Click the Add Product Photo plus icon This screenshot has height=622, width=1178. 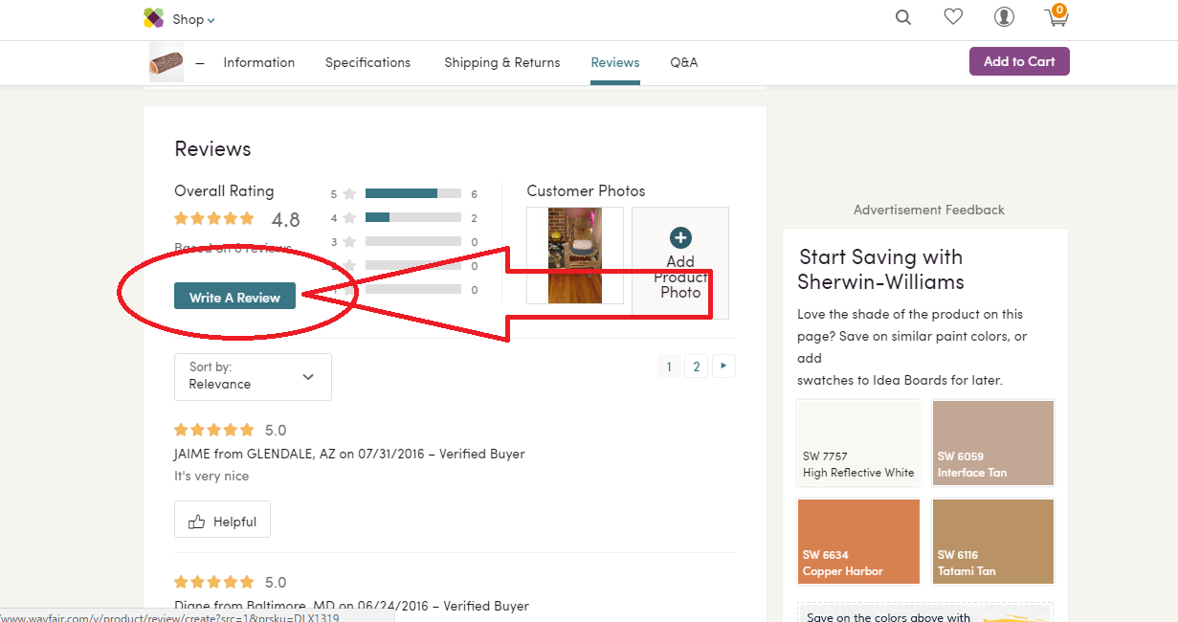tap(679, 235)
